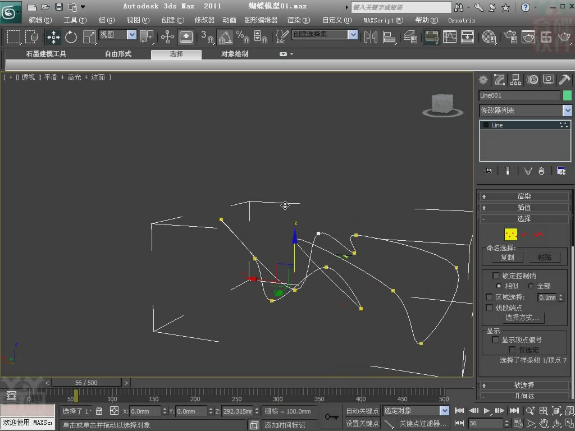Open the Material Editor icon

pos(489,37)
